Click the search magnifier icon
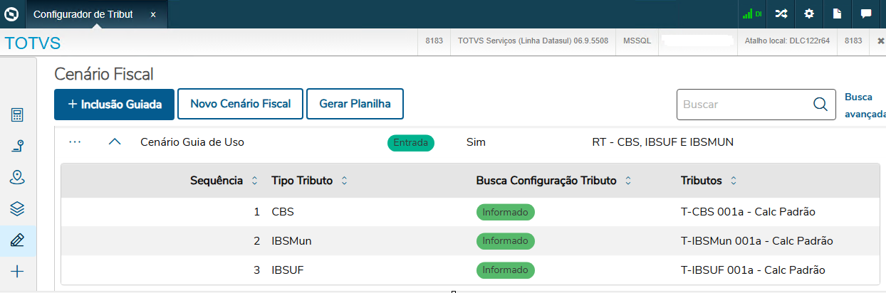The image size is (886, 293). (x=820, y=105)
